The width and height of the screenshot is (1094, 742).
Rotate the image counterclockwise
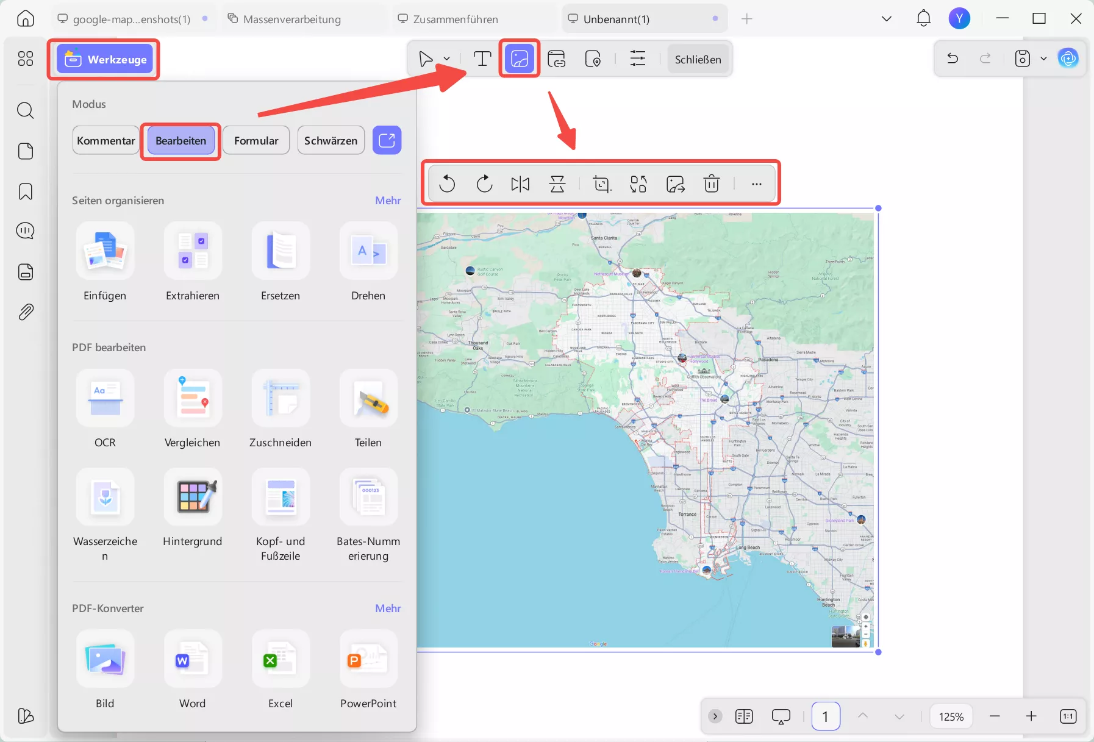(x=447, y=184)
